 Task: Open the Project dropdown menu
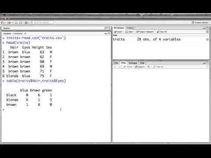click(200, 22)
